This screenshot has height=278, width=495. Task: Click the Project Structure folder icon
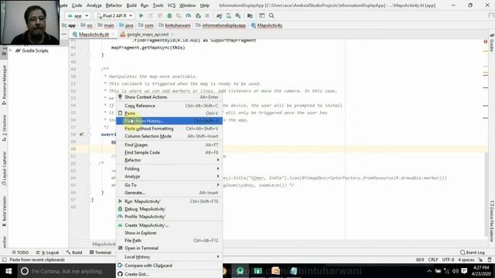pyautogui.click(x=250, y=15)
